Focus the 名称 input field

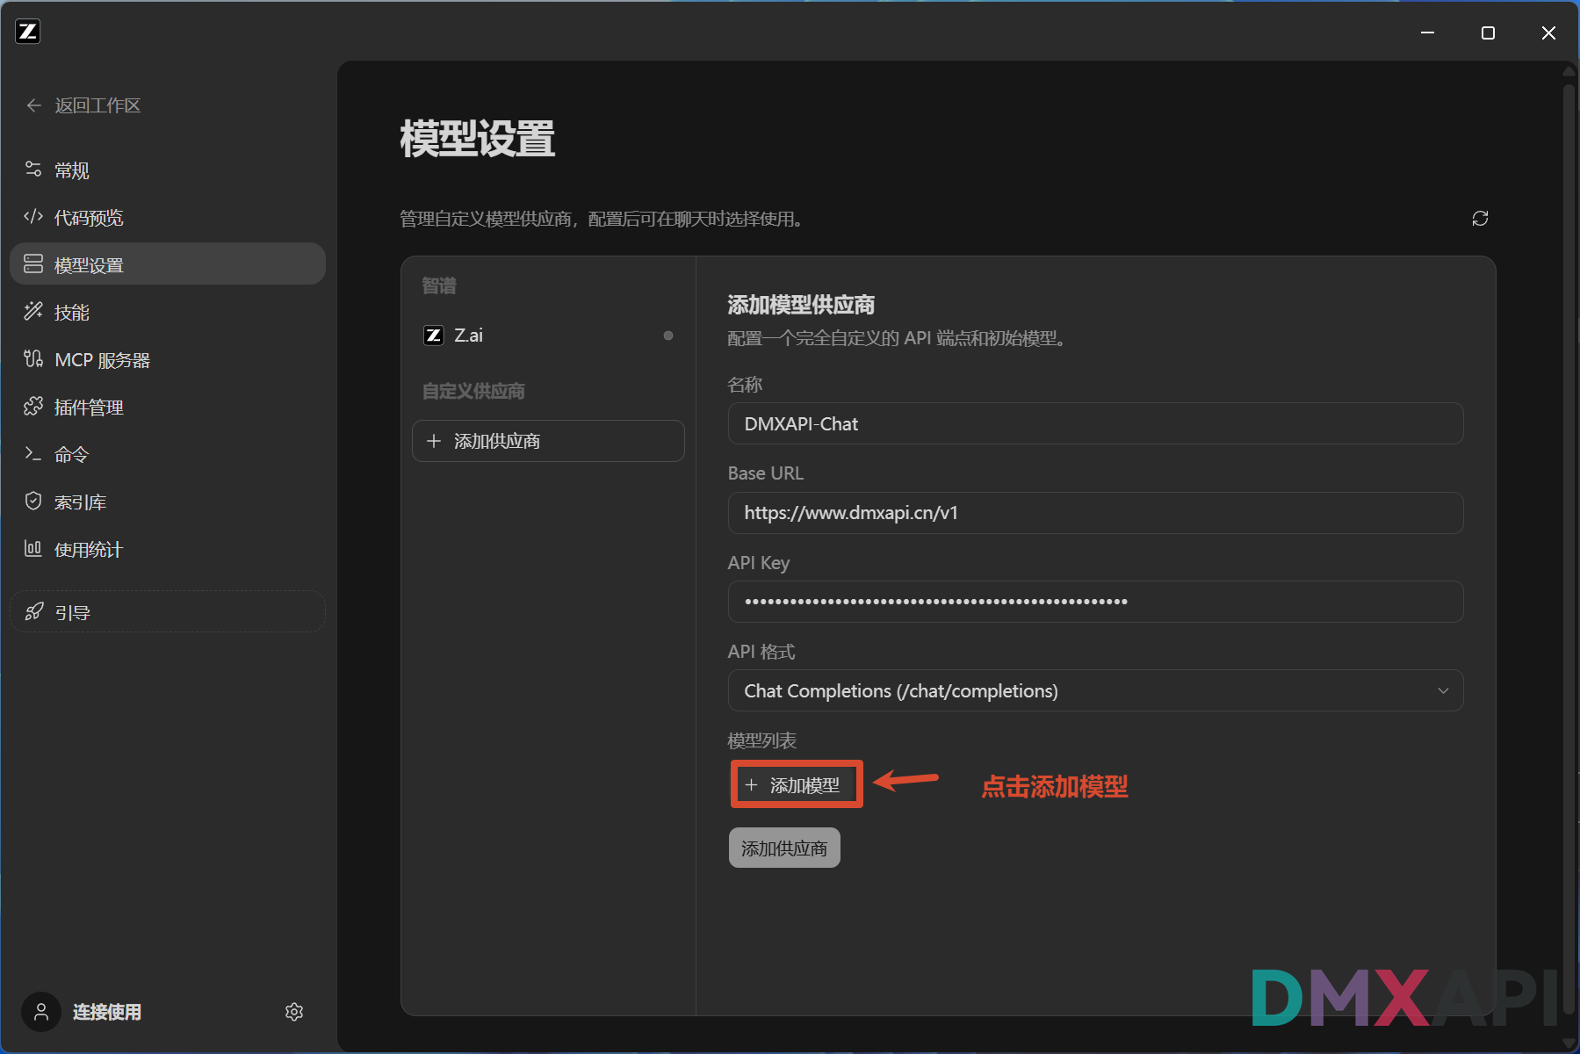1095,424
